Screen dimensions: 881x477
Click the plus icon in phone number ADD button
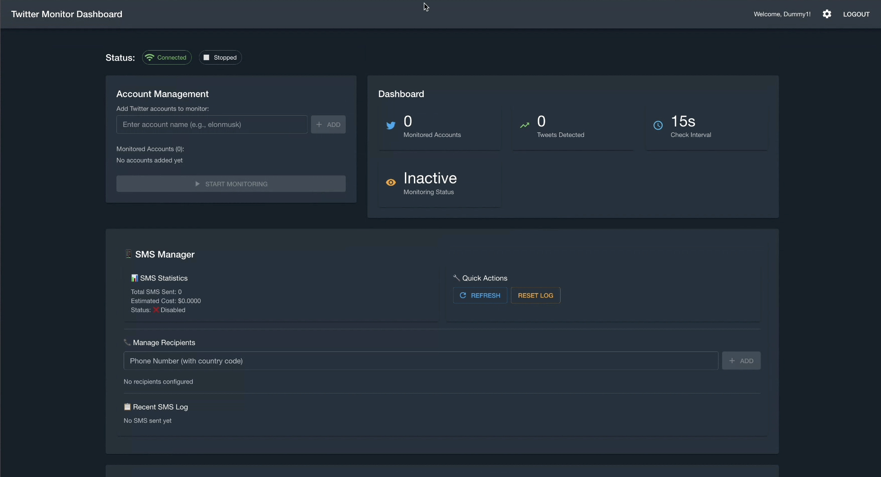click(x=732, y=361)
